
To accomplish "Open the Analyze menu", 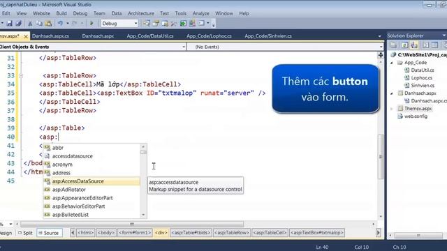I will click(x=200, y=13).
